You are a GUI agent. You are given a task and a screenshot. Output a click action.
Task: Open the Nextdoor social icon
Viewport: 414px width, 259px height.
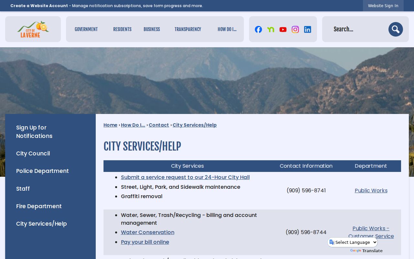[271, 29]
